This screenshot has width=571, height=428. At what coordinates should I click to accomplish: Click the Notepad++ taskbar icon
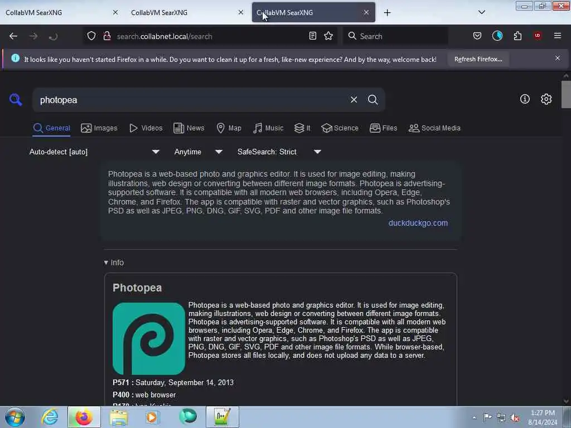coord(222,417)
